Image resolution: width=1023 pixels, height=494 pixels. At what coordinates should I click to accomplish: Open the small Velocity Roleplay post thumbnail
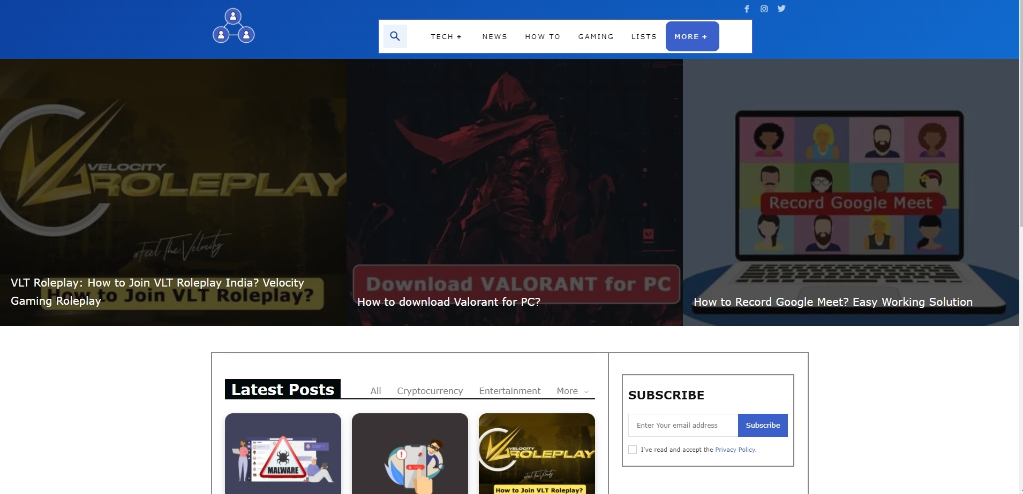point(537,453)
